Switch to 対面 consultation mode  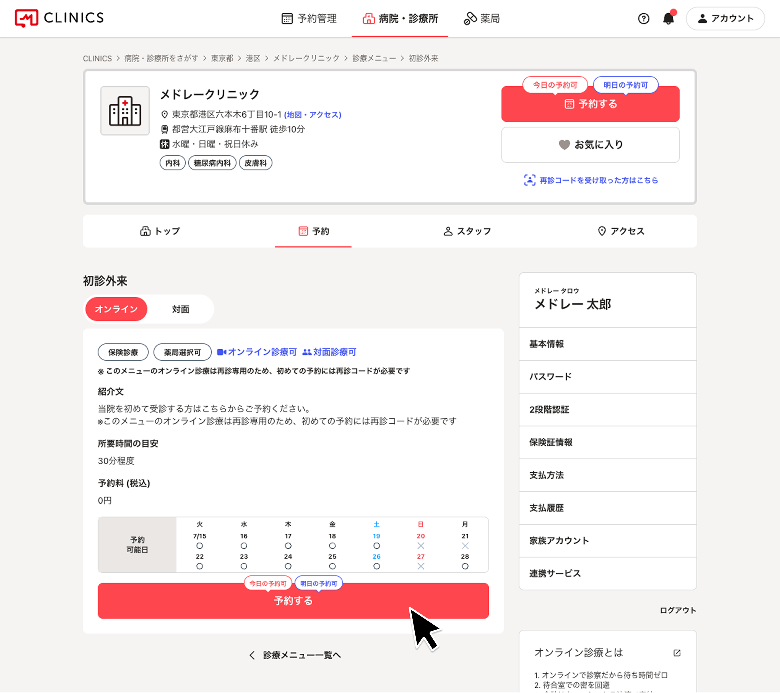pyautogui.click(x=180, y=309)
